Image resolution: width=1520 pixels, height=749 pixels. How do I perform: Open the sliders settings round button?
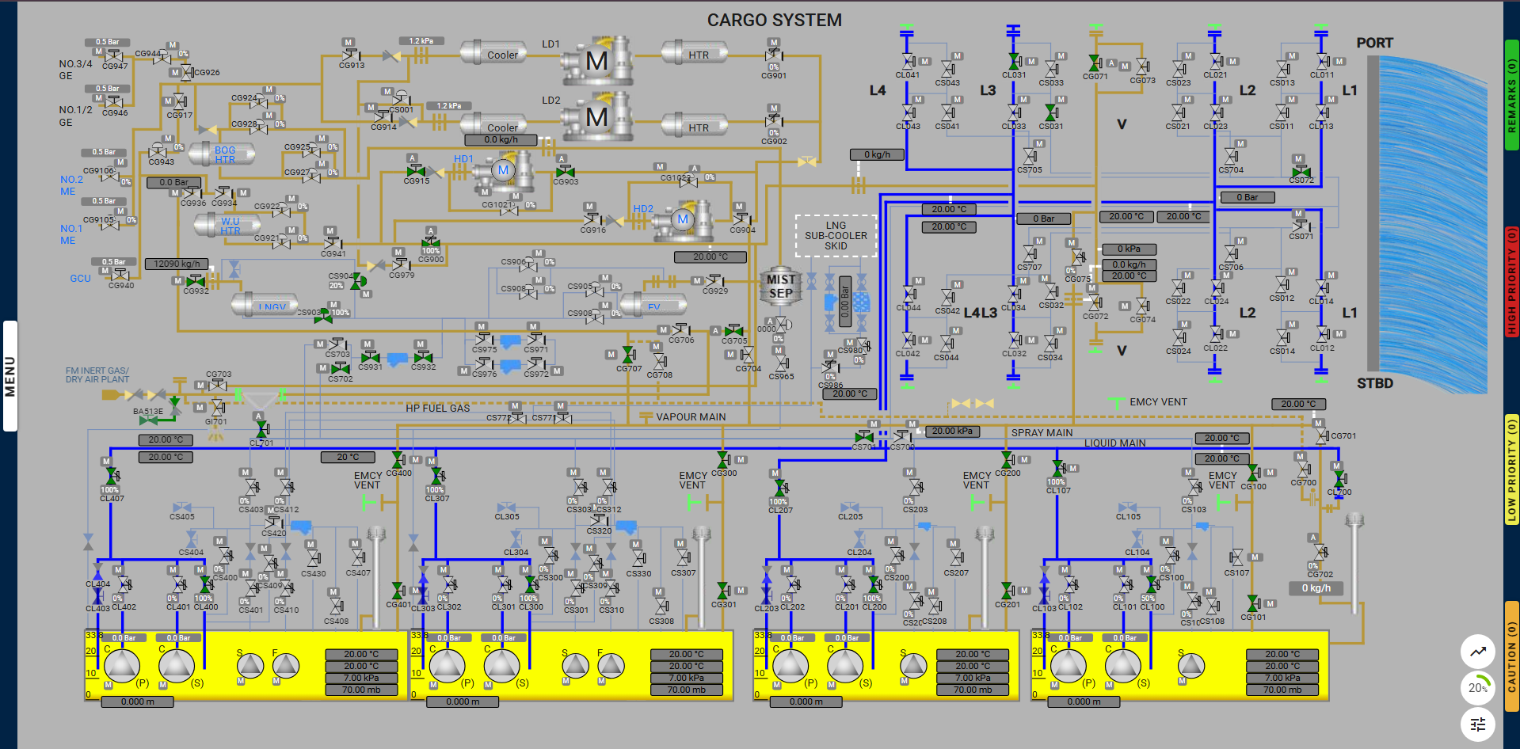[x=1477, y=724]
